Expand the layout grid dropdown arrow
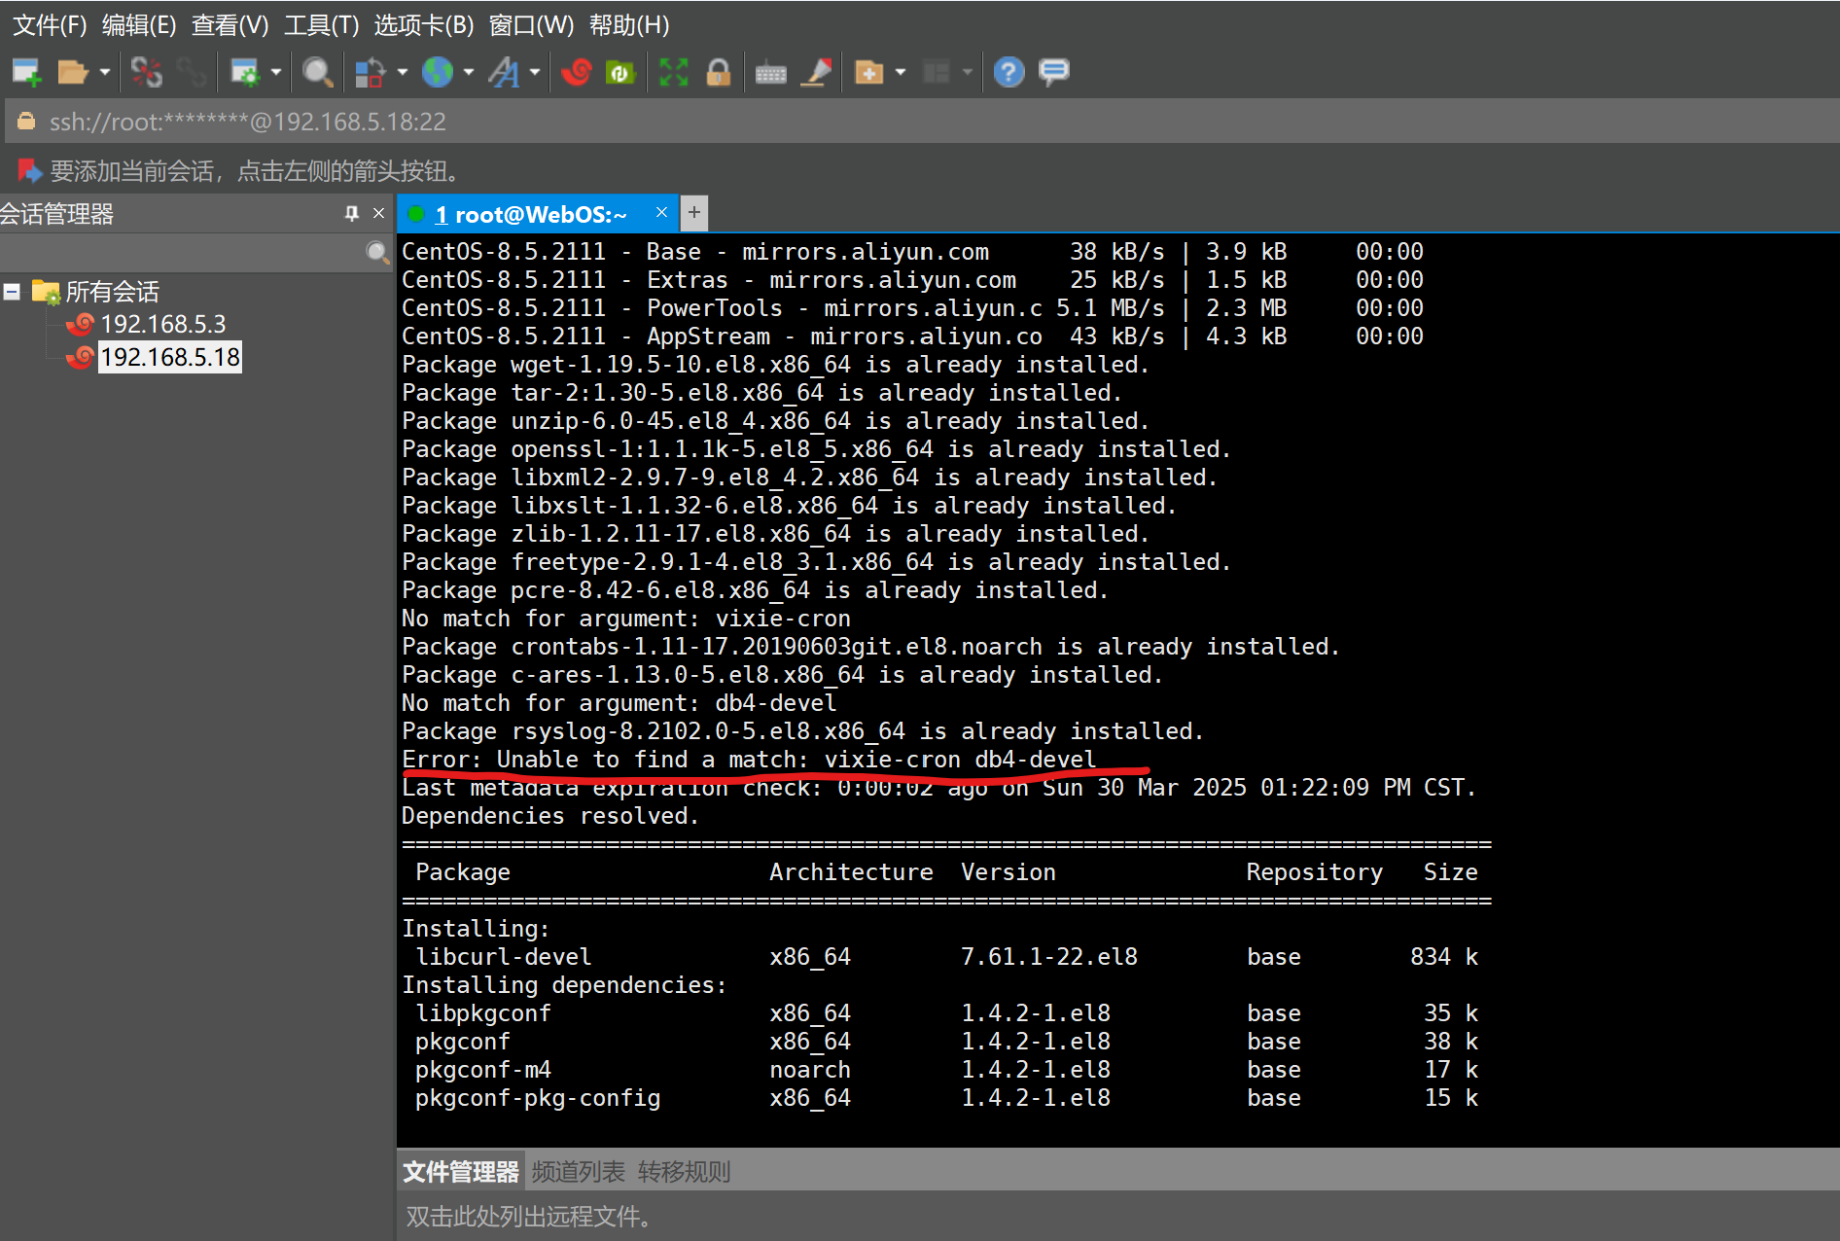Image resolution: width=1840 pixels, height=1241 pixels. pyautogui.click(x=967, y=72)
